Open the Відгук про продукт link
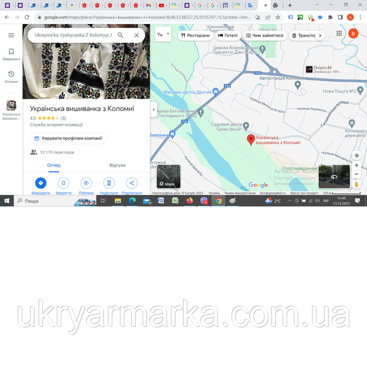Image resolution: width=367 pixels, height=367 pixels. pyautogui.click(x=304, y=193)
